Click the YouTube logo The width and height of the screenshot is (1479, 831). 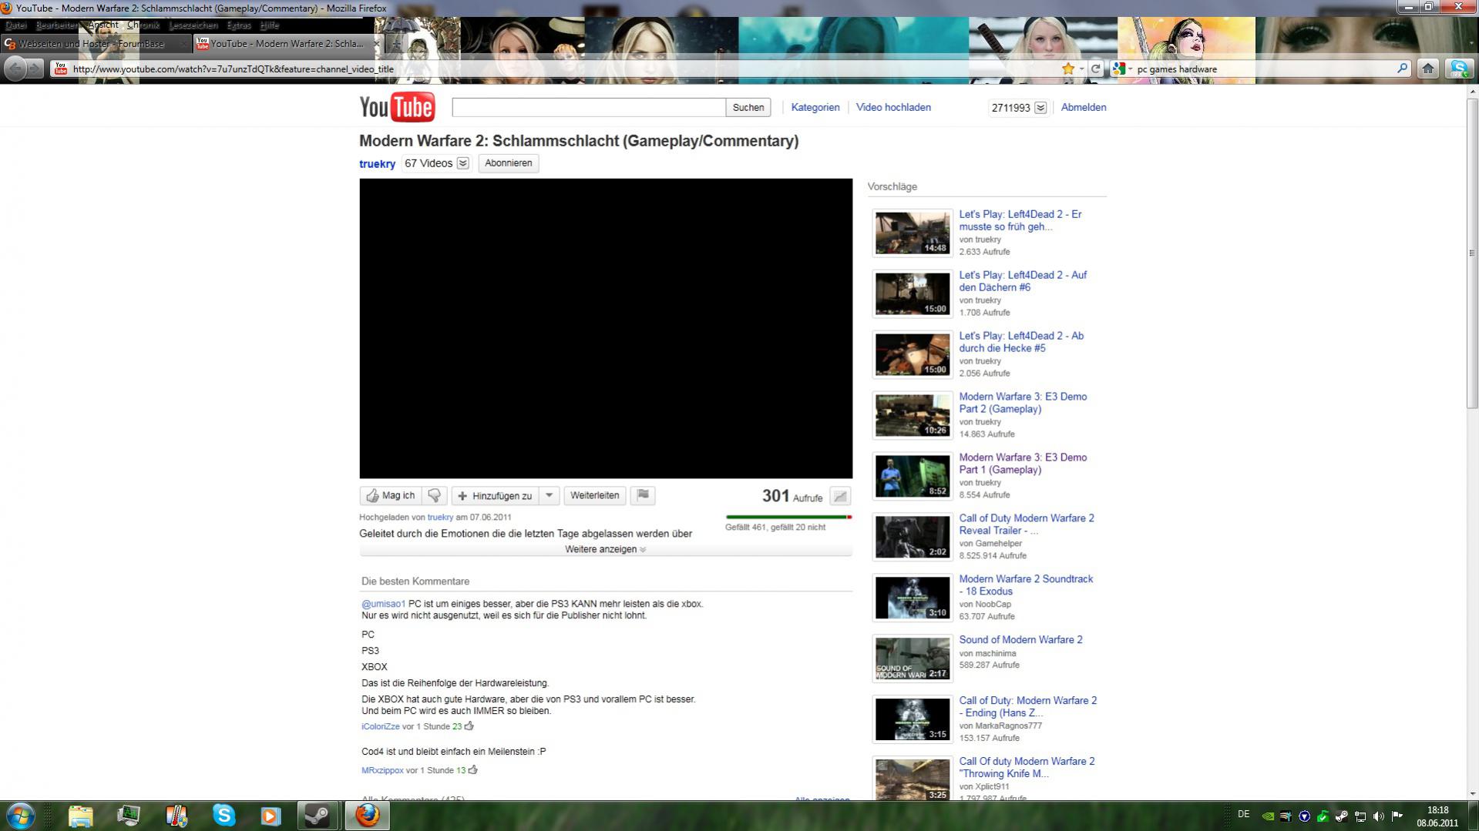tap(397, 107)
